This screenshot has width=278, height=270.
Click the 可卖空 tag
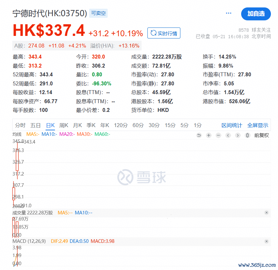98,13
